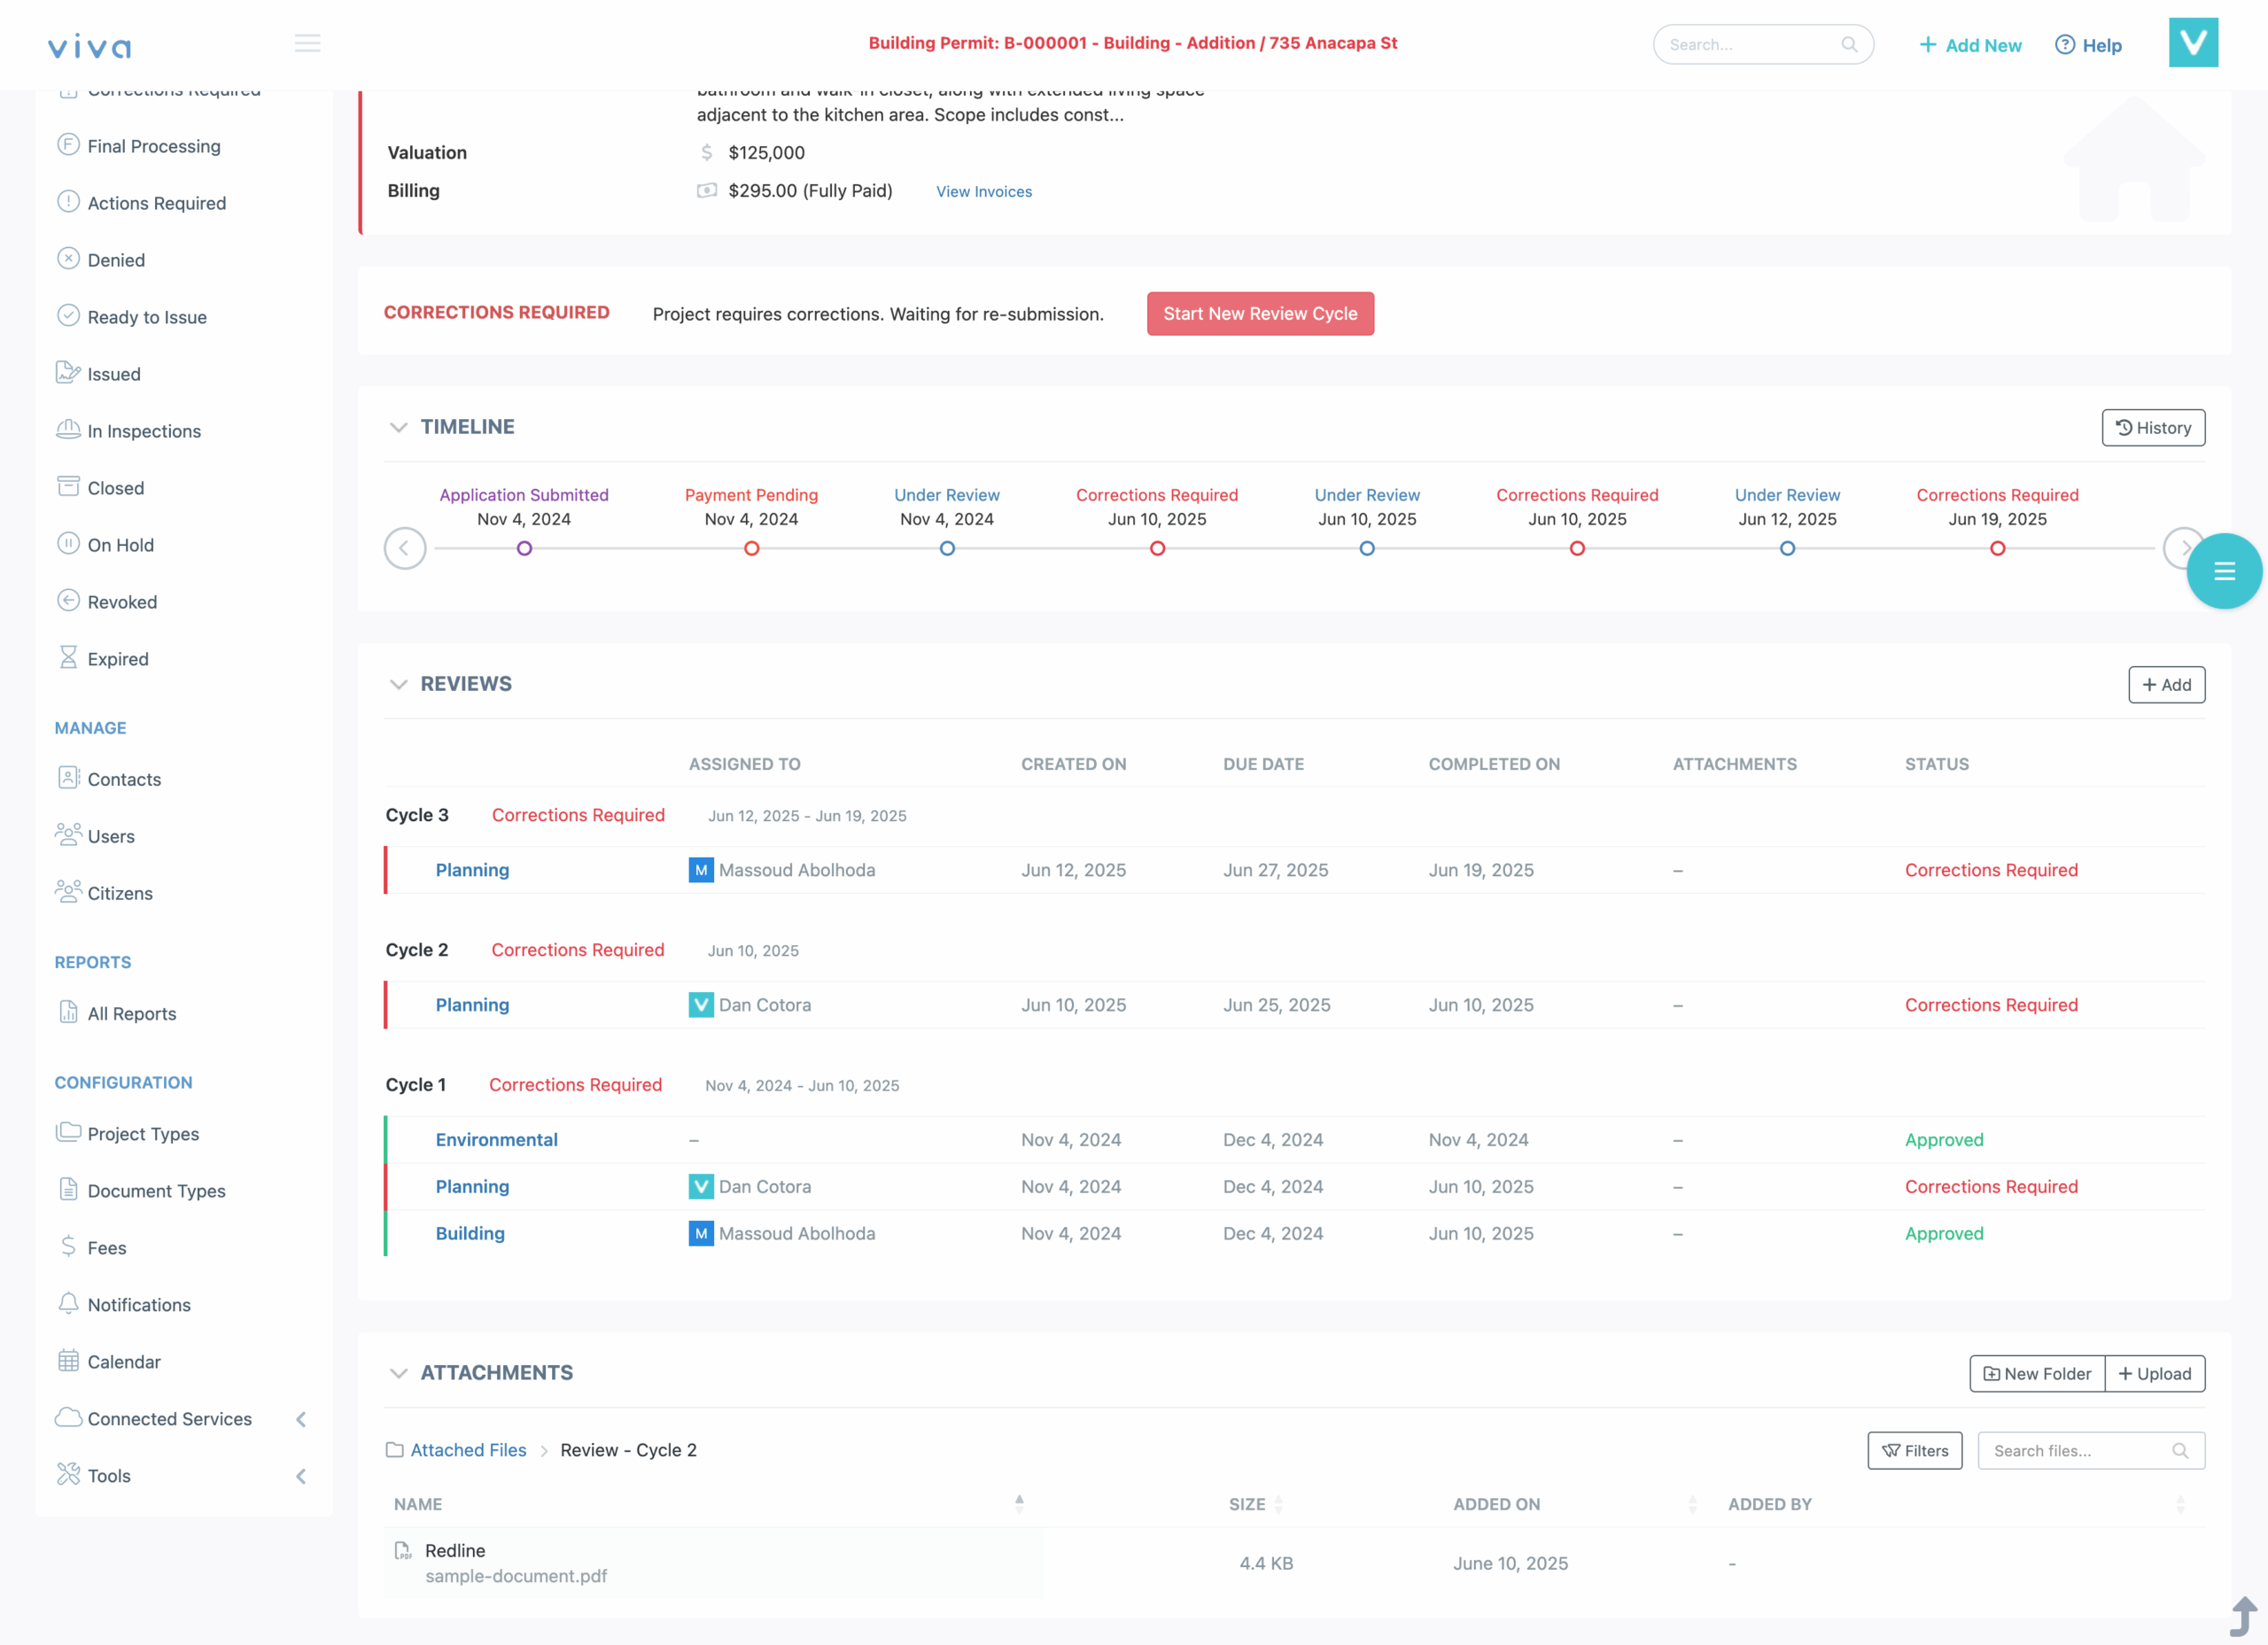Click the Jun 19 Corrections Required timeline marker
2268x1645 pixels.
tap(1997, 548)
